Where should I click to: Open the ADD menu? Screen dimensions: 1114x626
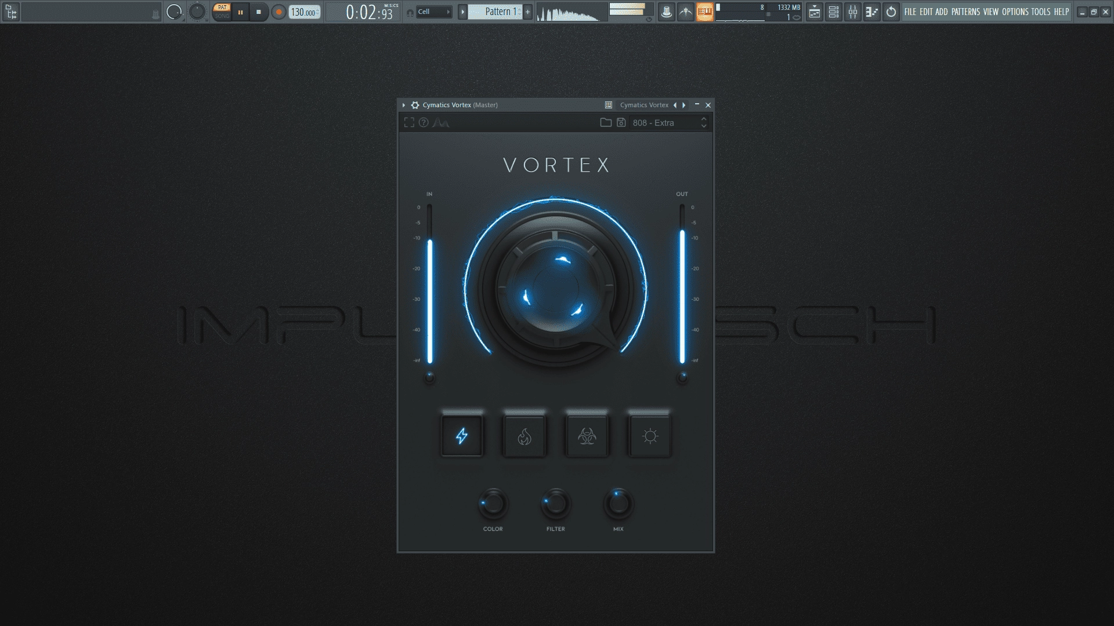click(x=941, y=12)
